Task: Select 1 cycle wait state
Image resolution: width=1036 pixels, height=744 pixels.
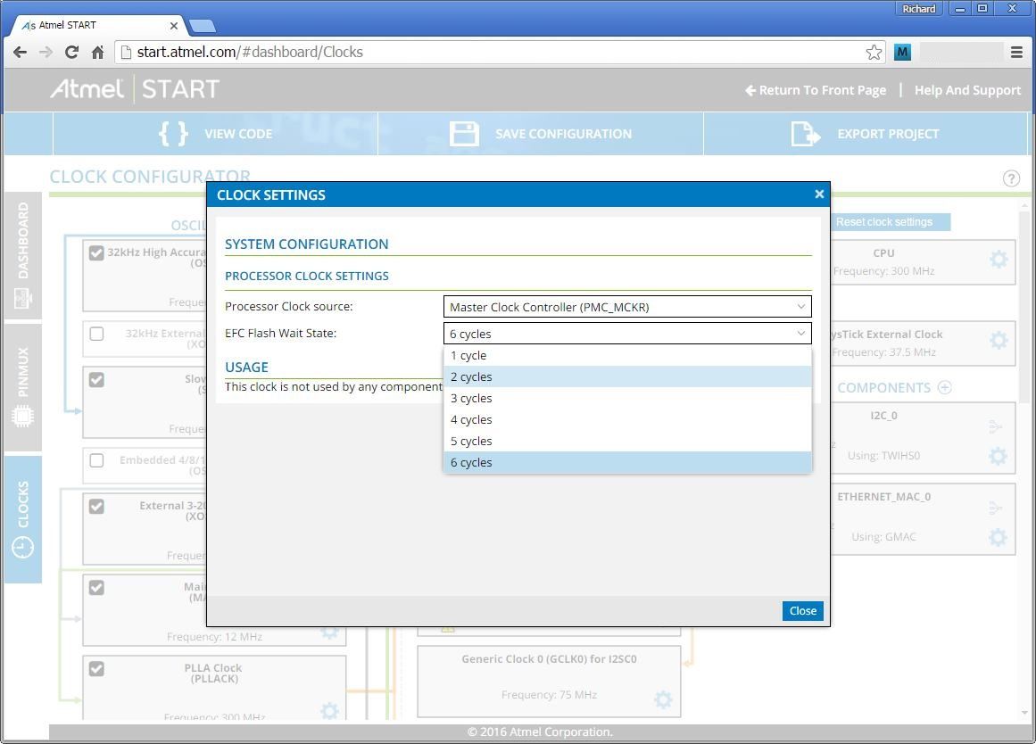Action: coord(627,355)
